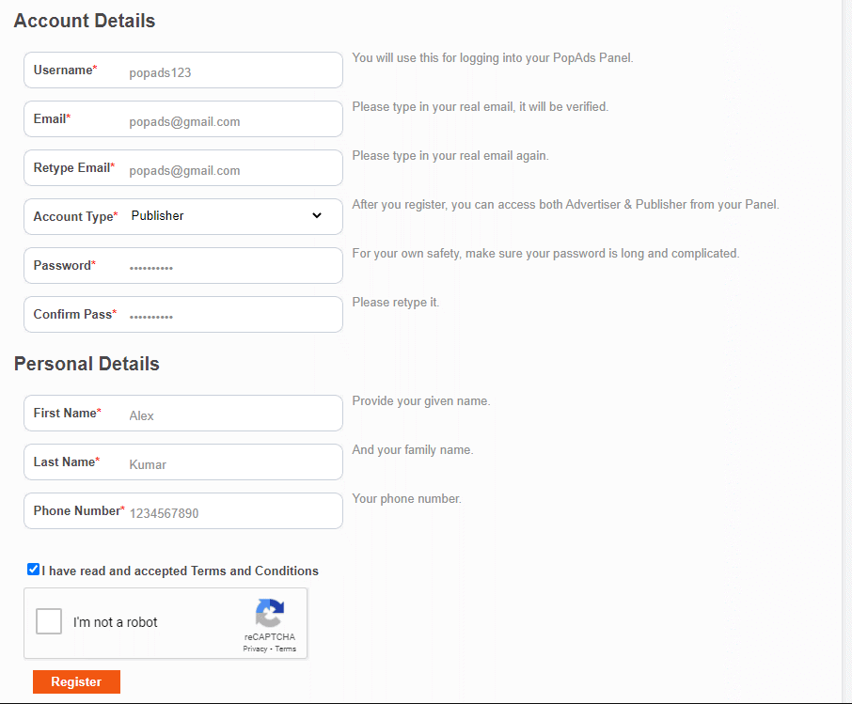Viewport: 852px width, 704px height.
Task: Click the Account Details heading
Action: (85, 21)
